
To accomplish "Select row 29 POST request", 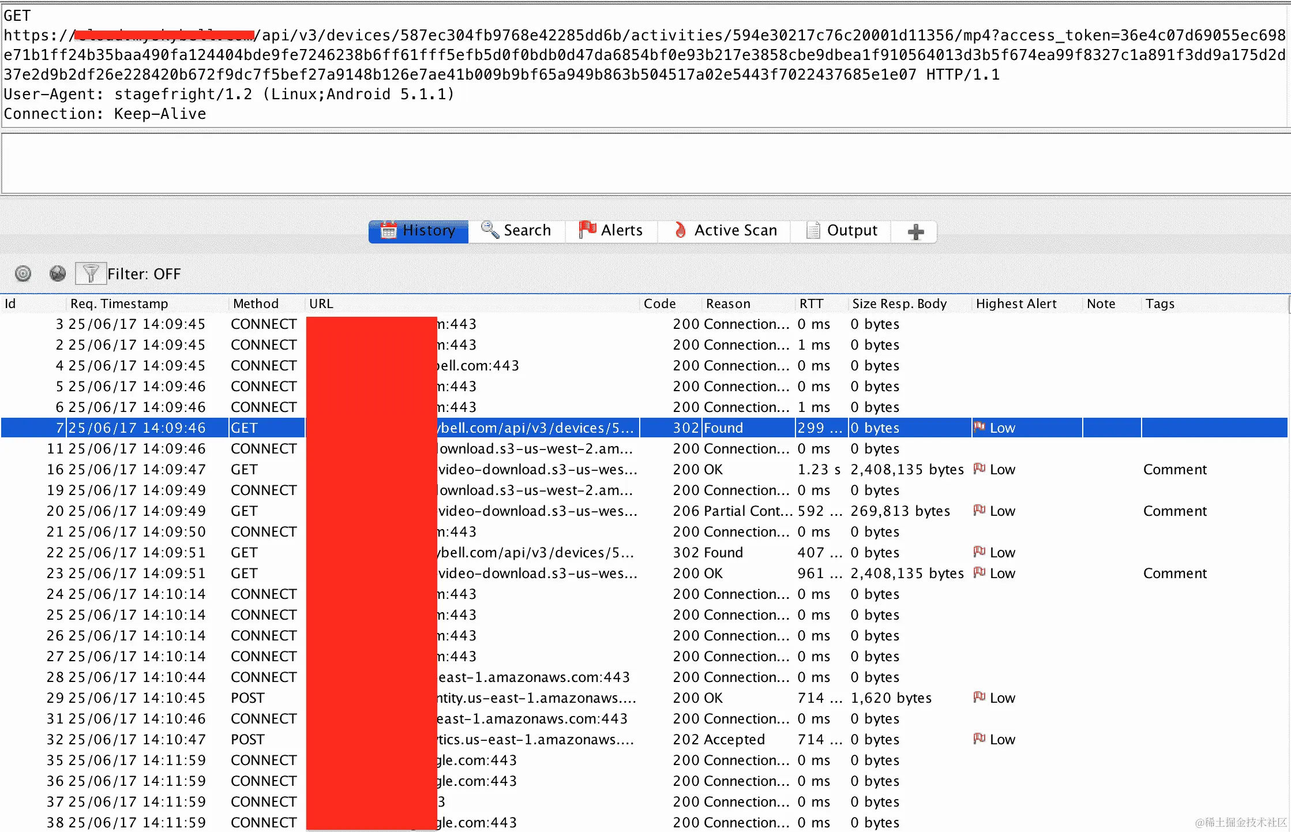I will pyautogui.click(x=248, y=698).
